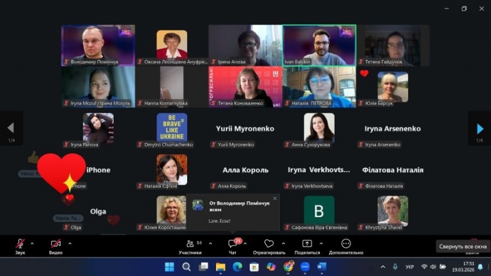Open the Word app in the taskbar

point(322,267)
